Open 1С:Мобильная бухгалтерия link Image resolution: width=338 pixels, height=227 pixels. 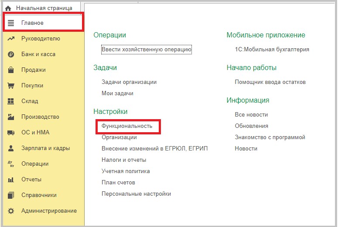272,50
